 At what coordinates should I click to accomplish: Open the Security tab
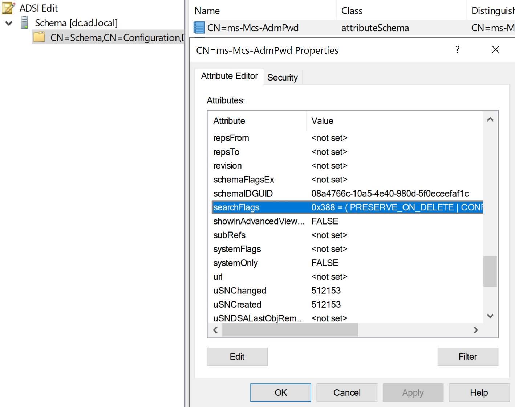coord(283,77)
